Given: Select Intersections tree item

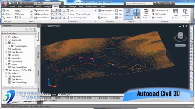Looking at the screenshot, I should coord(16,61).
